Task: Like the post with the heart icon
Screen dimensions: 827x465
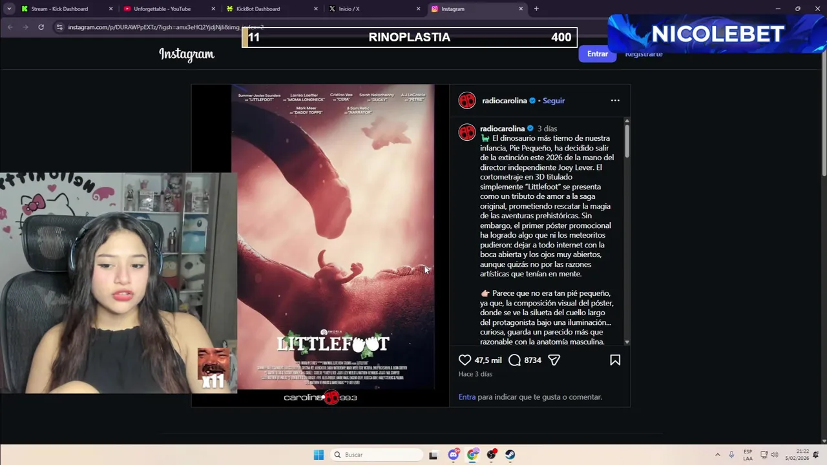Action: pos(465,360)
